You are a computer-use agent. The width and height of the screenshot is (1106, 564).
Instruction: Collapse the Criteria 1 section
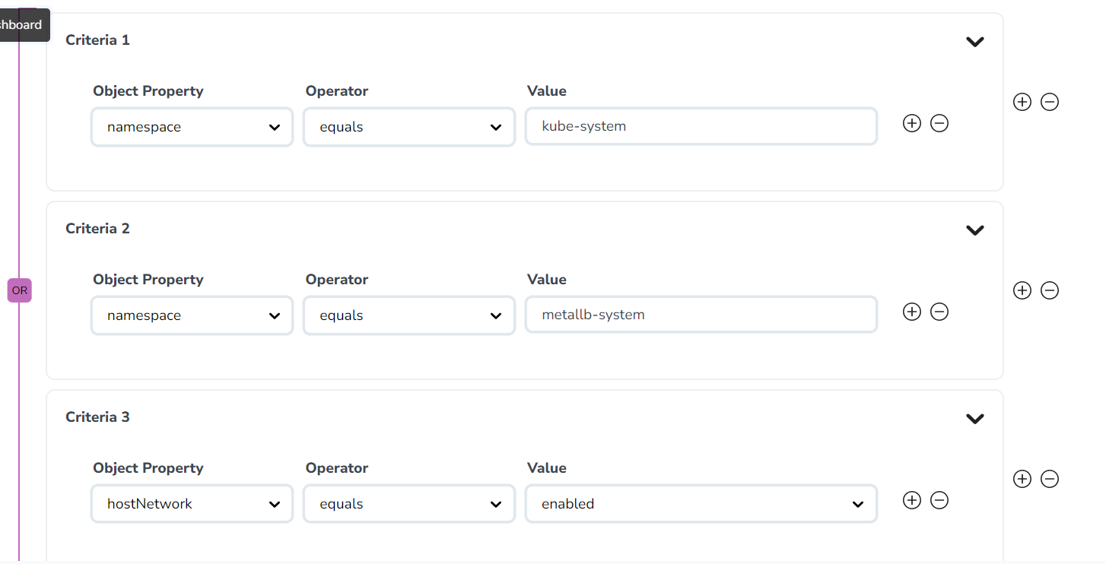pyautogui.click(x=974, y=42)
